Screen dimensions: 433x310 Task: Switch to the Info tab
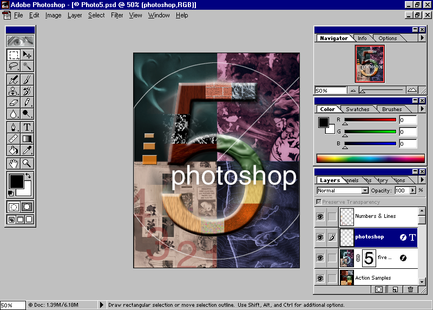point(362,38)
